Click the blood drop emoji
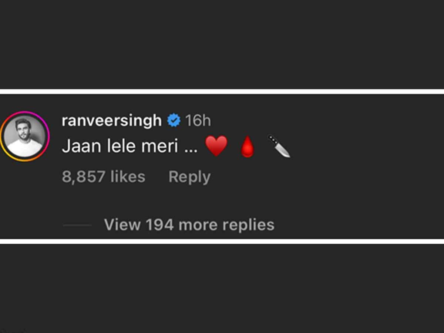The height and width of the screenshot is (333, 444). tap(248, 147)
